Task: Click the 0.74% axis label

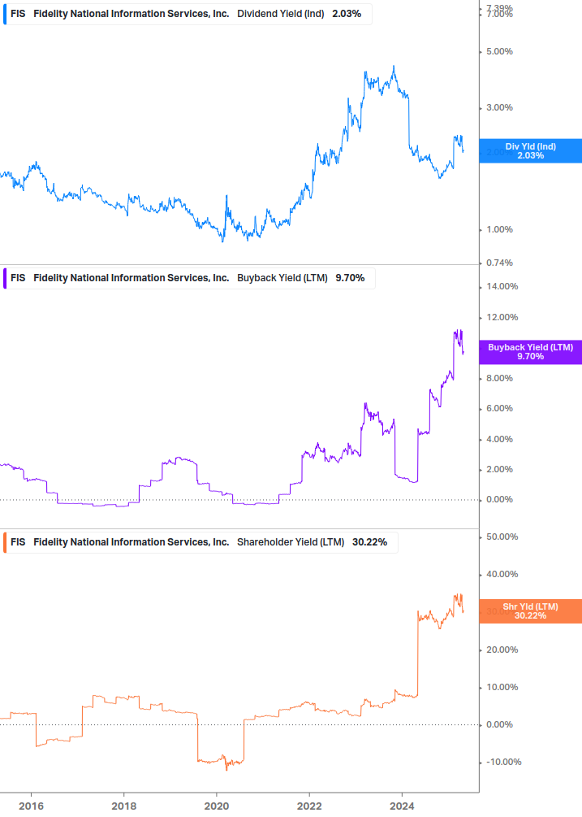Action: (499, 263)
